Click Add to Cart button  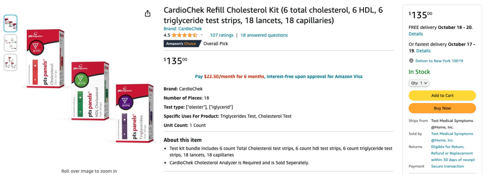pyautogui.click(x=442, y=95)
